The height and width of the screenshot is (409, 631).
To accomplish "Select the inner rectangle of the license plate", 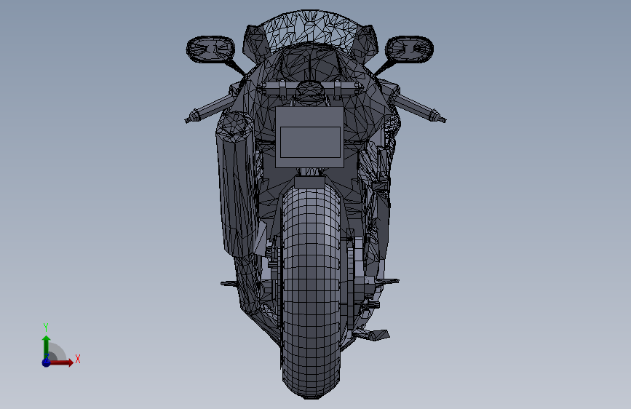I will 310,142.
